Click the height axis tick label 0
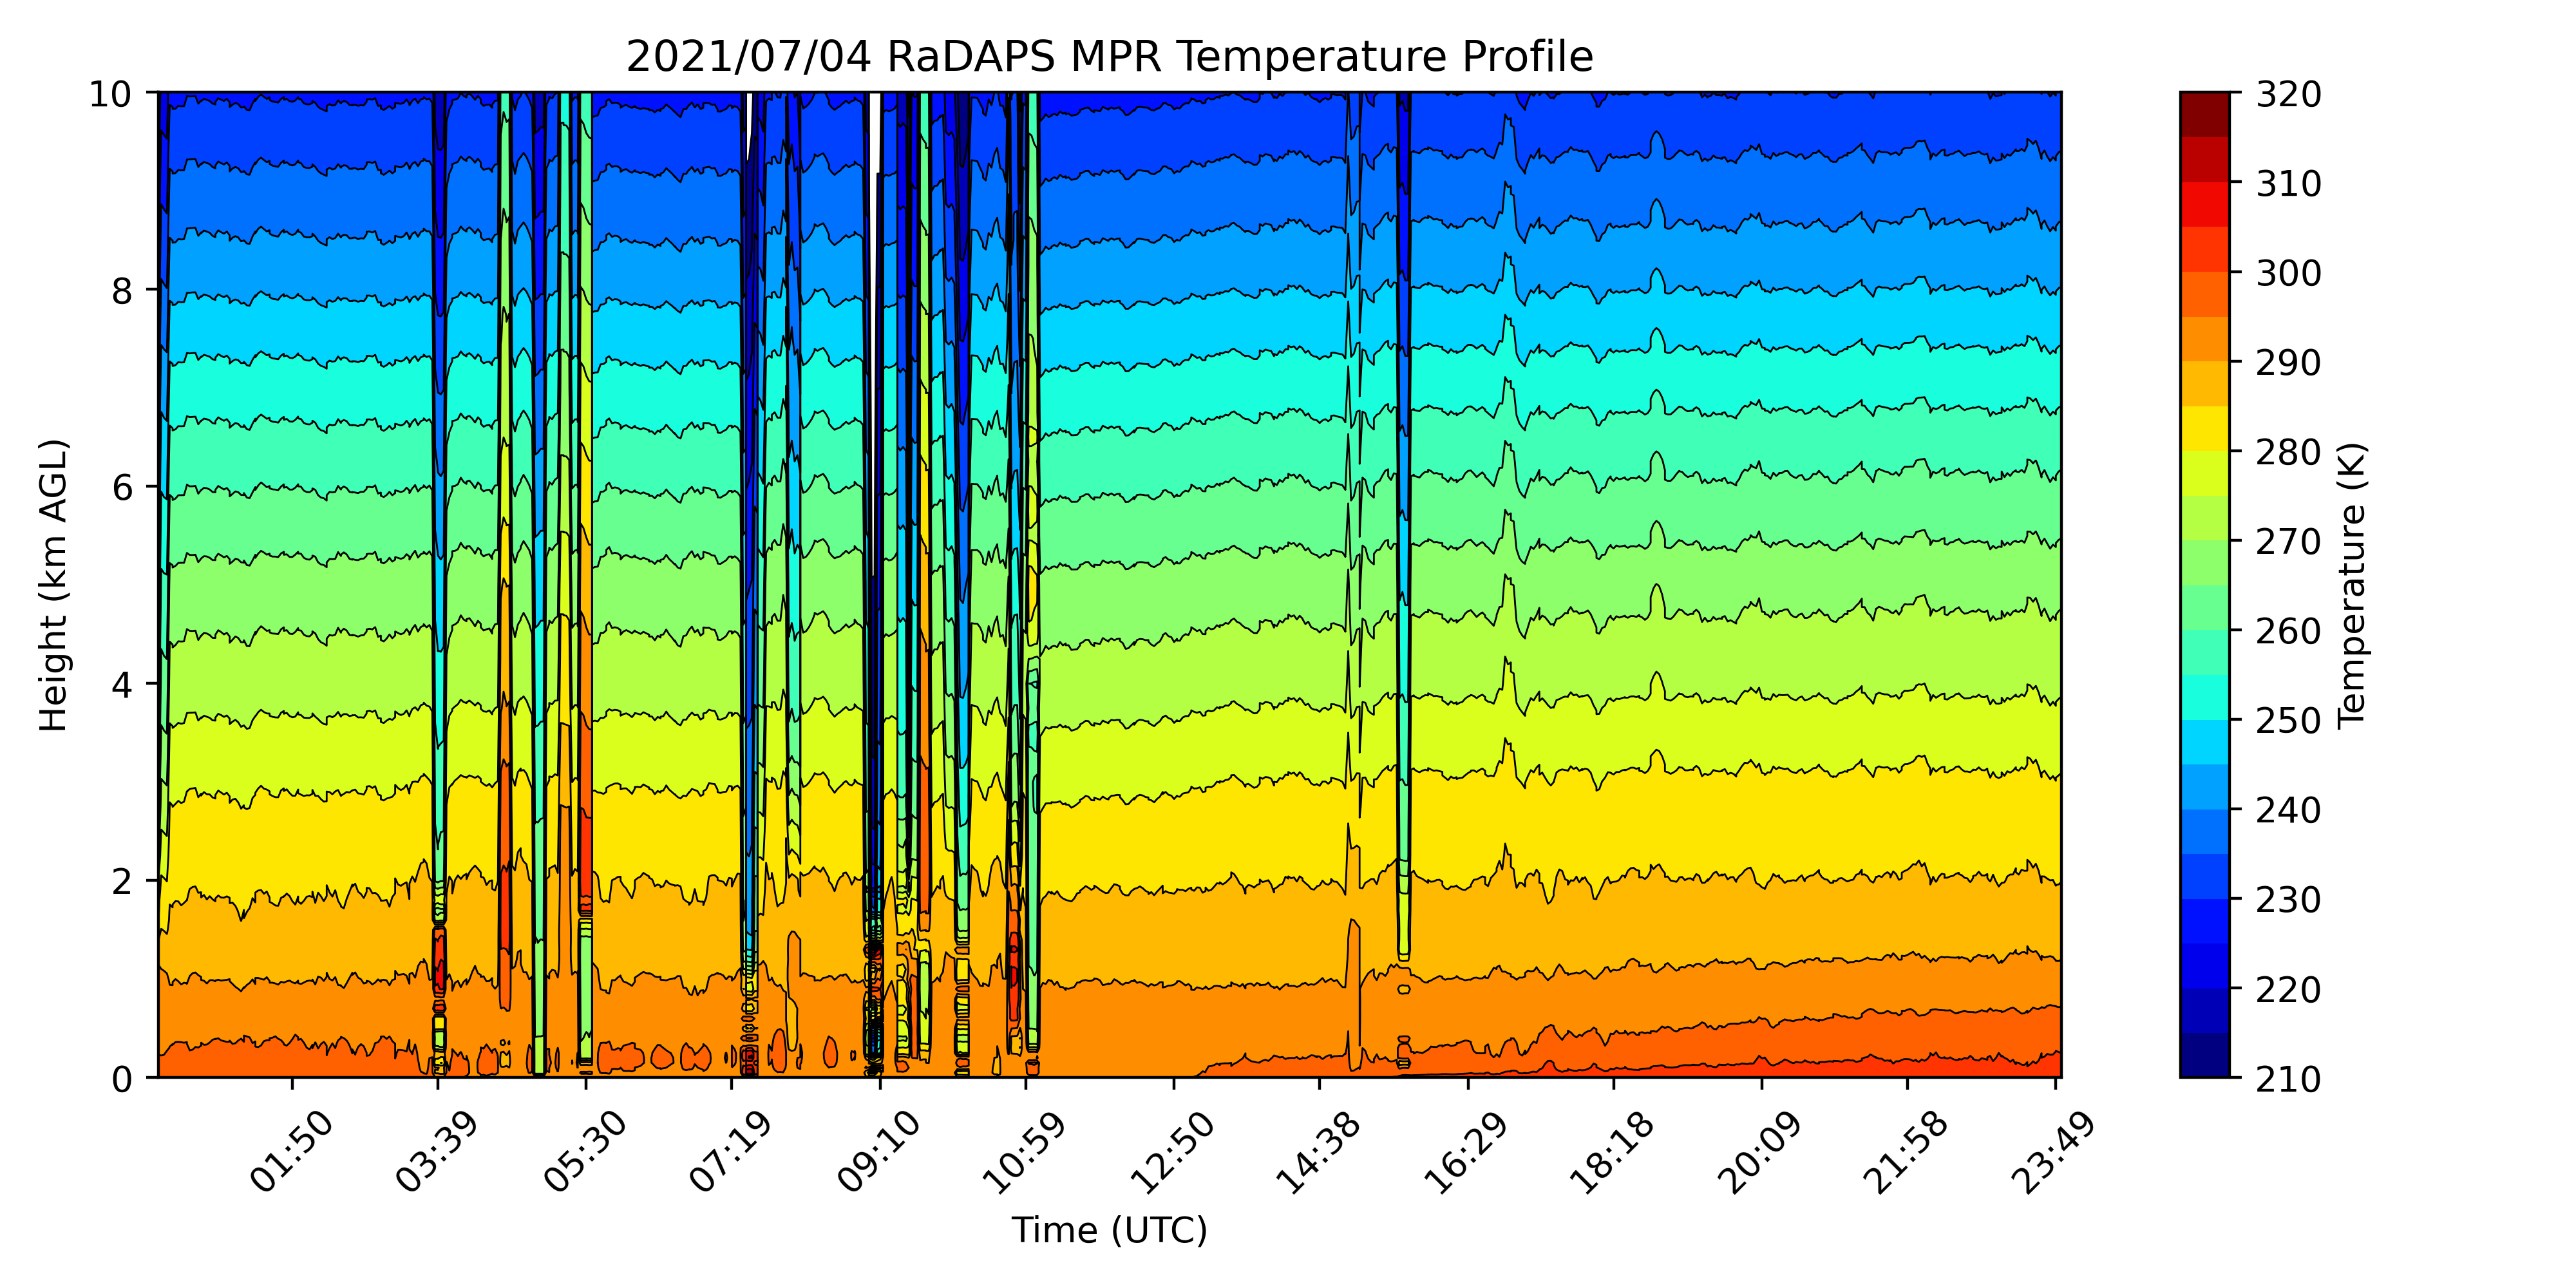Viewport: 2576px width, 1288px height. [122, 1079]
